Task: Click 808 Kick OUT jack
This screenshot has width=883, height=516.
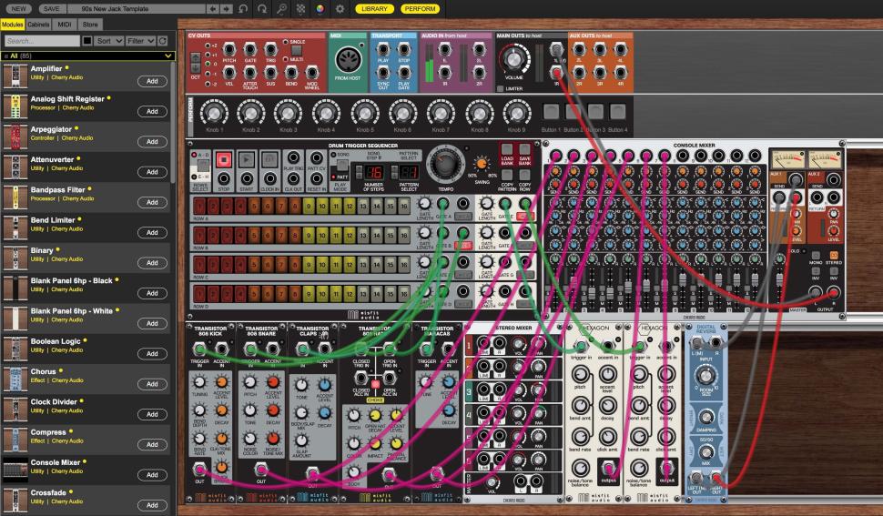Action: [x=199, y=469]
